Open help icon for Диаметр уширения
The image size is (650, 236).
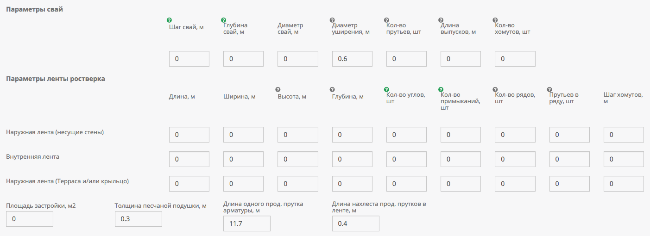[332, 20]
